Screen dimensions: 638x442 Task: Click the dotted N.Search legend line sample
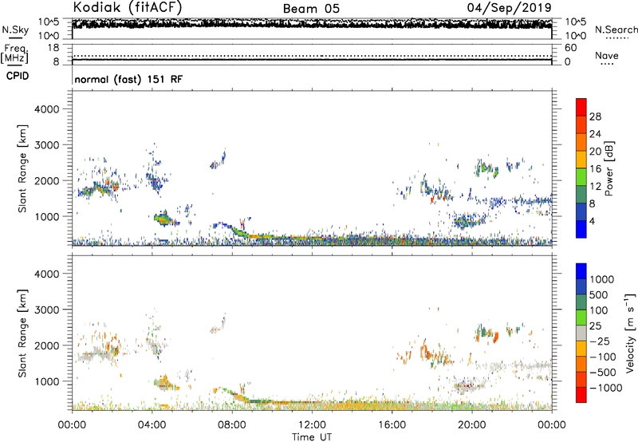click(x=617, y=38)
